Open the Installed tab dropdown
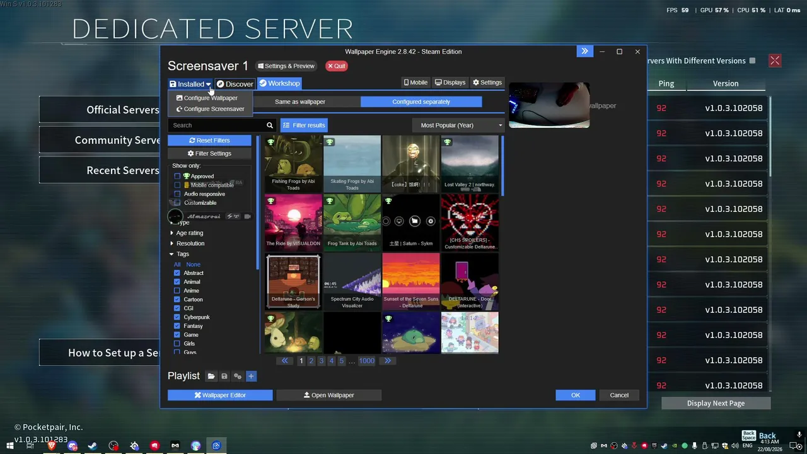 coord(190,84)
